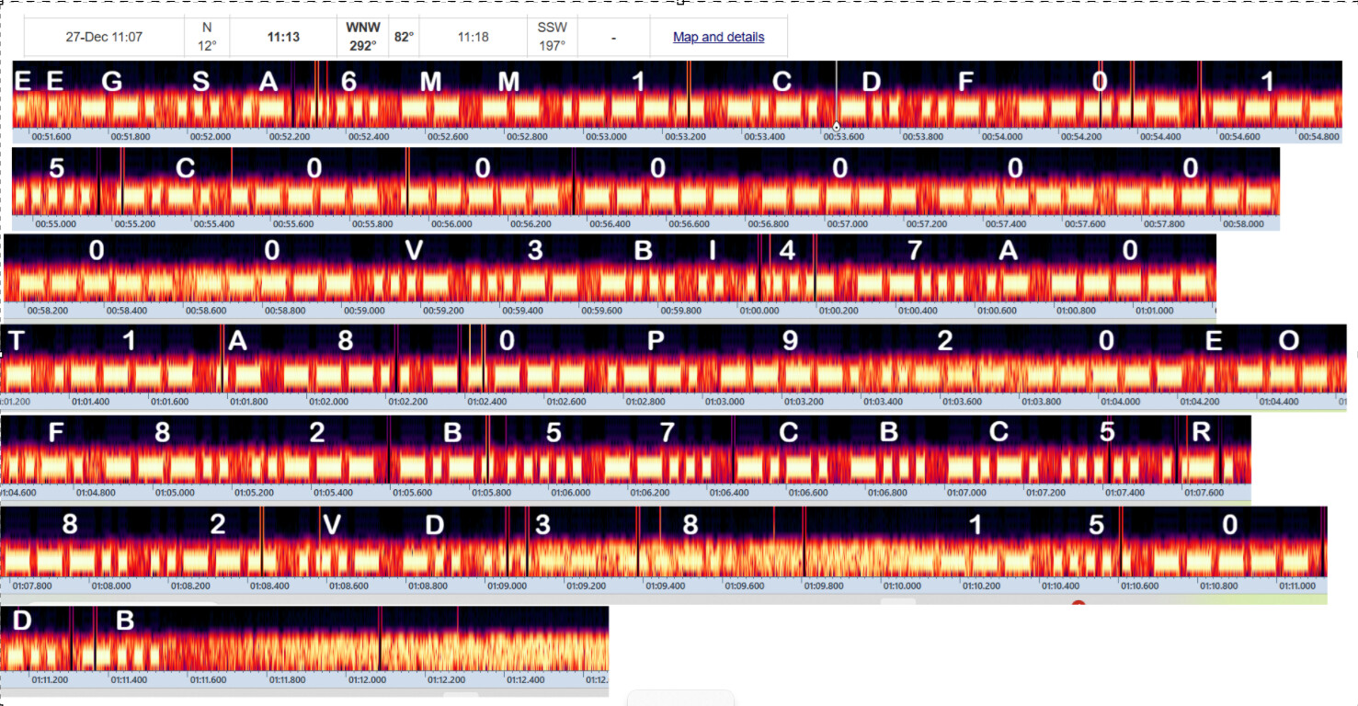Screen dimensions: 1358x706
Task: Jump to the 01:06.000 time label
Action: 570,493
